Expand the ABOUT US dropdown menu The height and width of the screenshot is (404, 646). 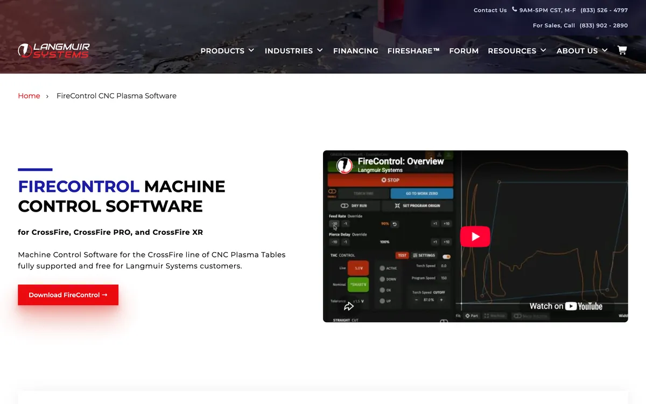[582, 51]
